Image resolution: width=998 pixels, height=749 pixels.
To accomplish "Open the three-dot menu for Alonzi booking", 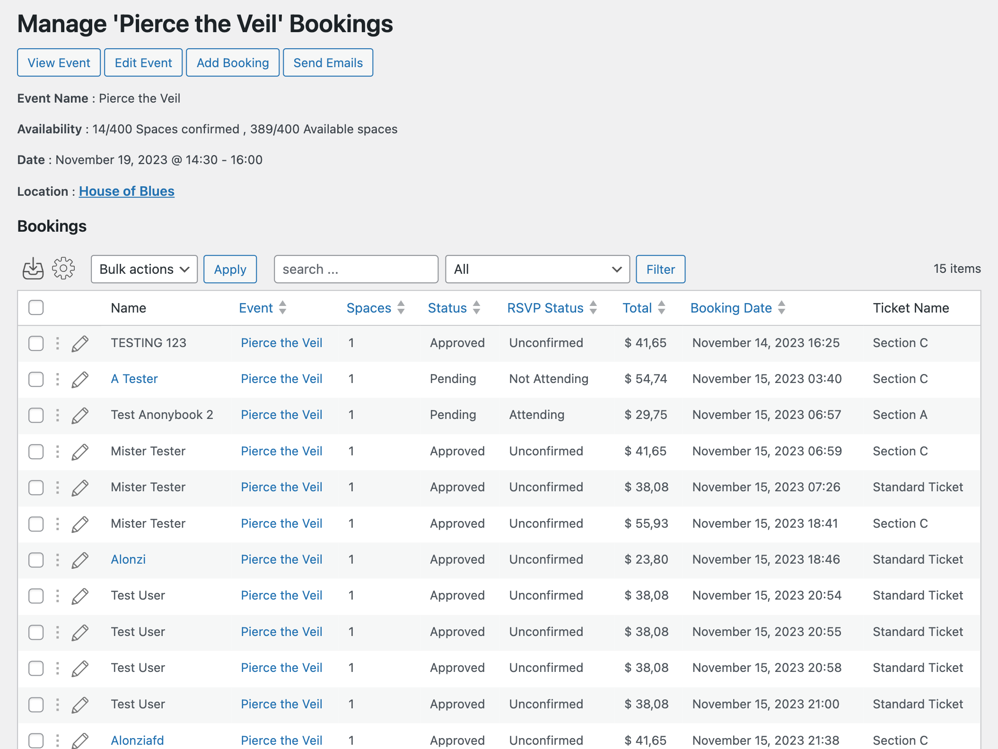I will [x=58, y=560].
